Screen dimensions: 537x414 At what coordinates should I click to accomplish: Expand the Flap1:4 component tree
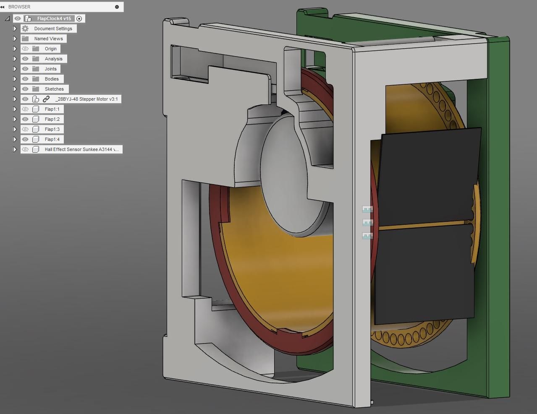pyautogui.click(x=15, y=139)
